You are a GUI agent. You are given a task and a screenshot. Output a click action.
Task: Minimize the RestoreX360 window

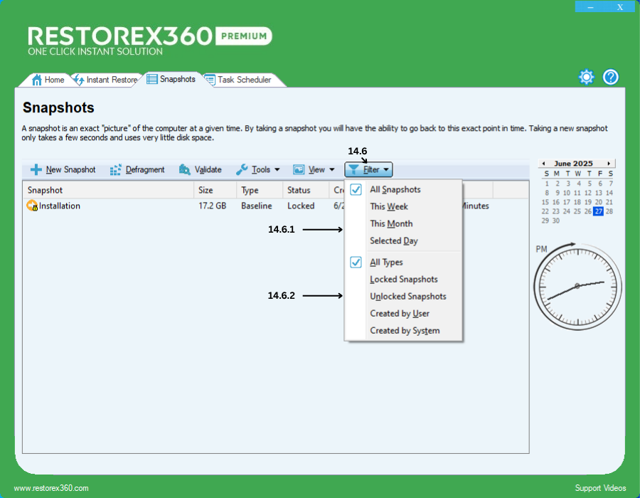click(591, 7)
